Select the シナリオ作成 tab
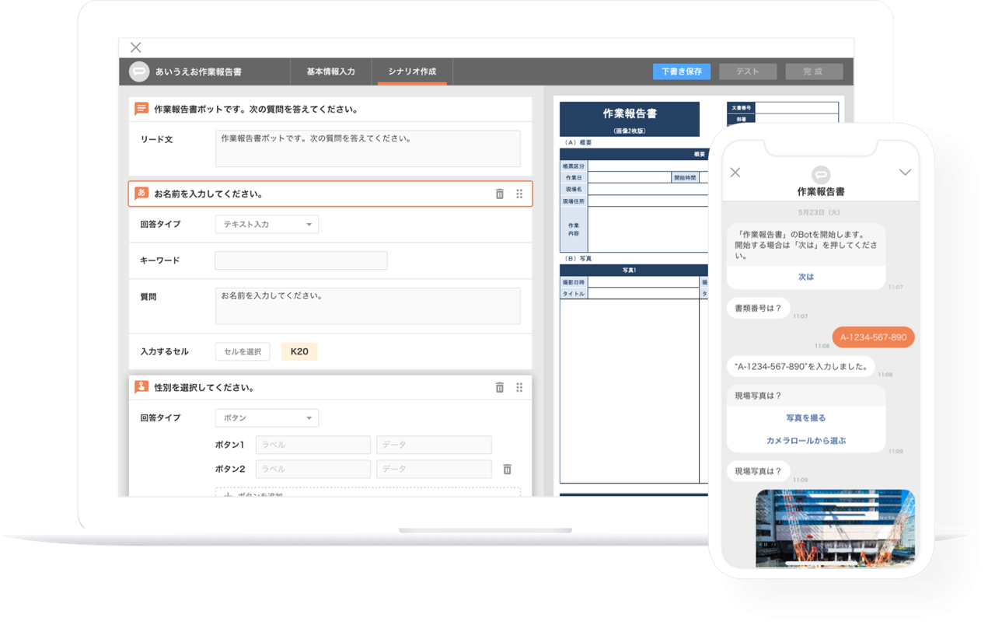 click(x=412, y=72)
